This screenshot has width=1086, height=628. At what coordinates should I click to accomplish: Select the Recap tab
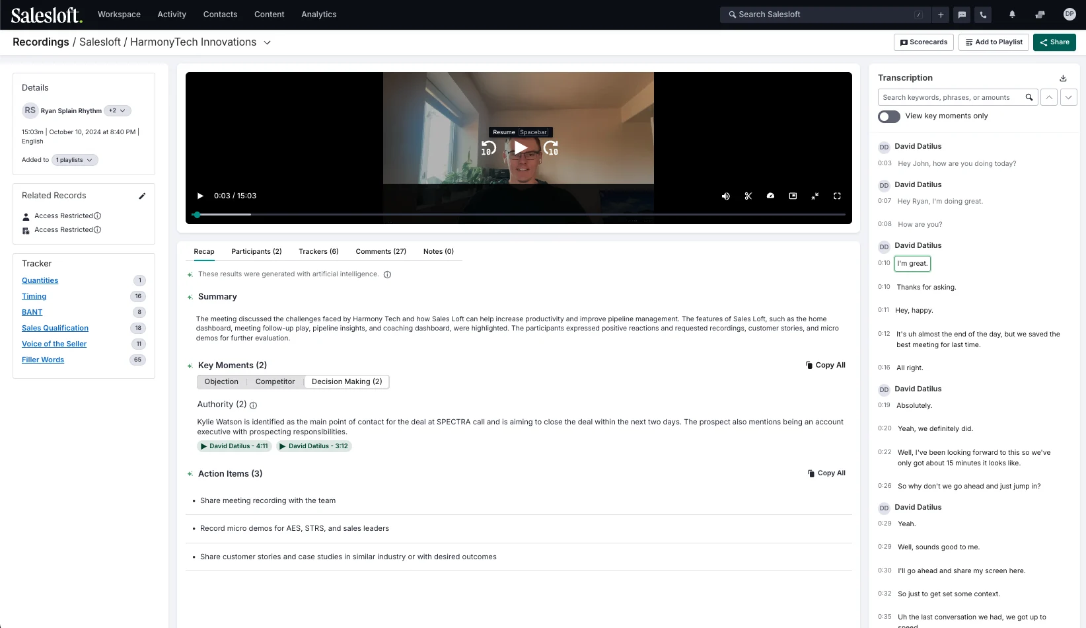(x=204, y=251)
